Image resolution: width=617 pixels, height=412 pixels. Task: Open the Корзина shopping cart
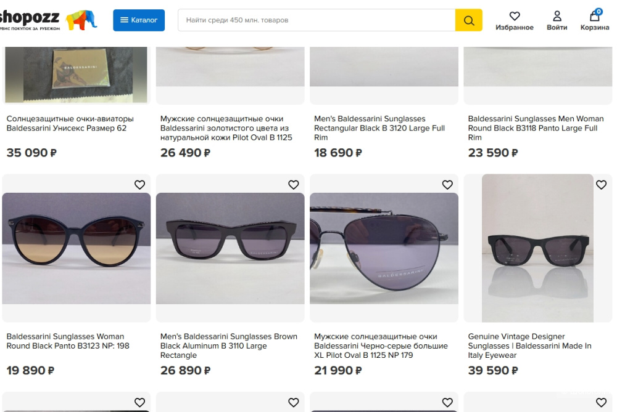pyautogui.click(x=595, y=20)
